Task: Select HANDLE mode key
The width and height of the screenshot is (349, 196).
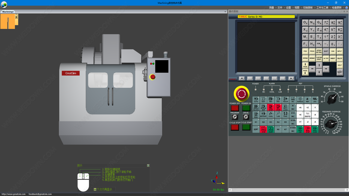Action: click(x=300, y=100)
